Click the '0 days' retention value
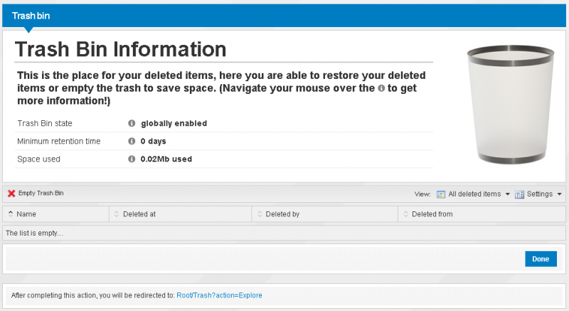Viewport: 569px width, 311px height. click(153, 141)
